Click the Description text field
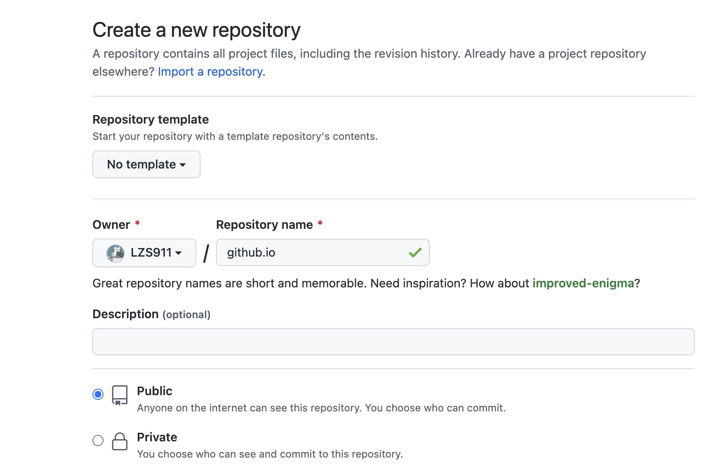 (x=394, y=342)
